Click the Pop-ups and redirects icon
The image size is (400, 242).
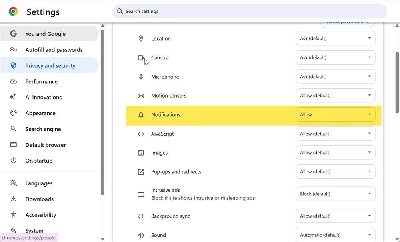coord(141,171)
